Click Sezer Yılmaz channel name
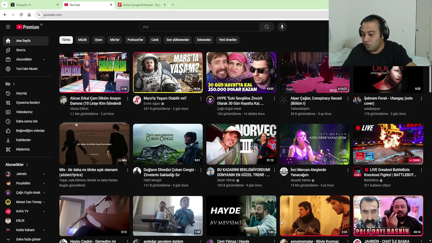This screenshot has height=243, width=432. point(226,180)
